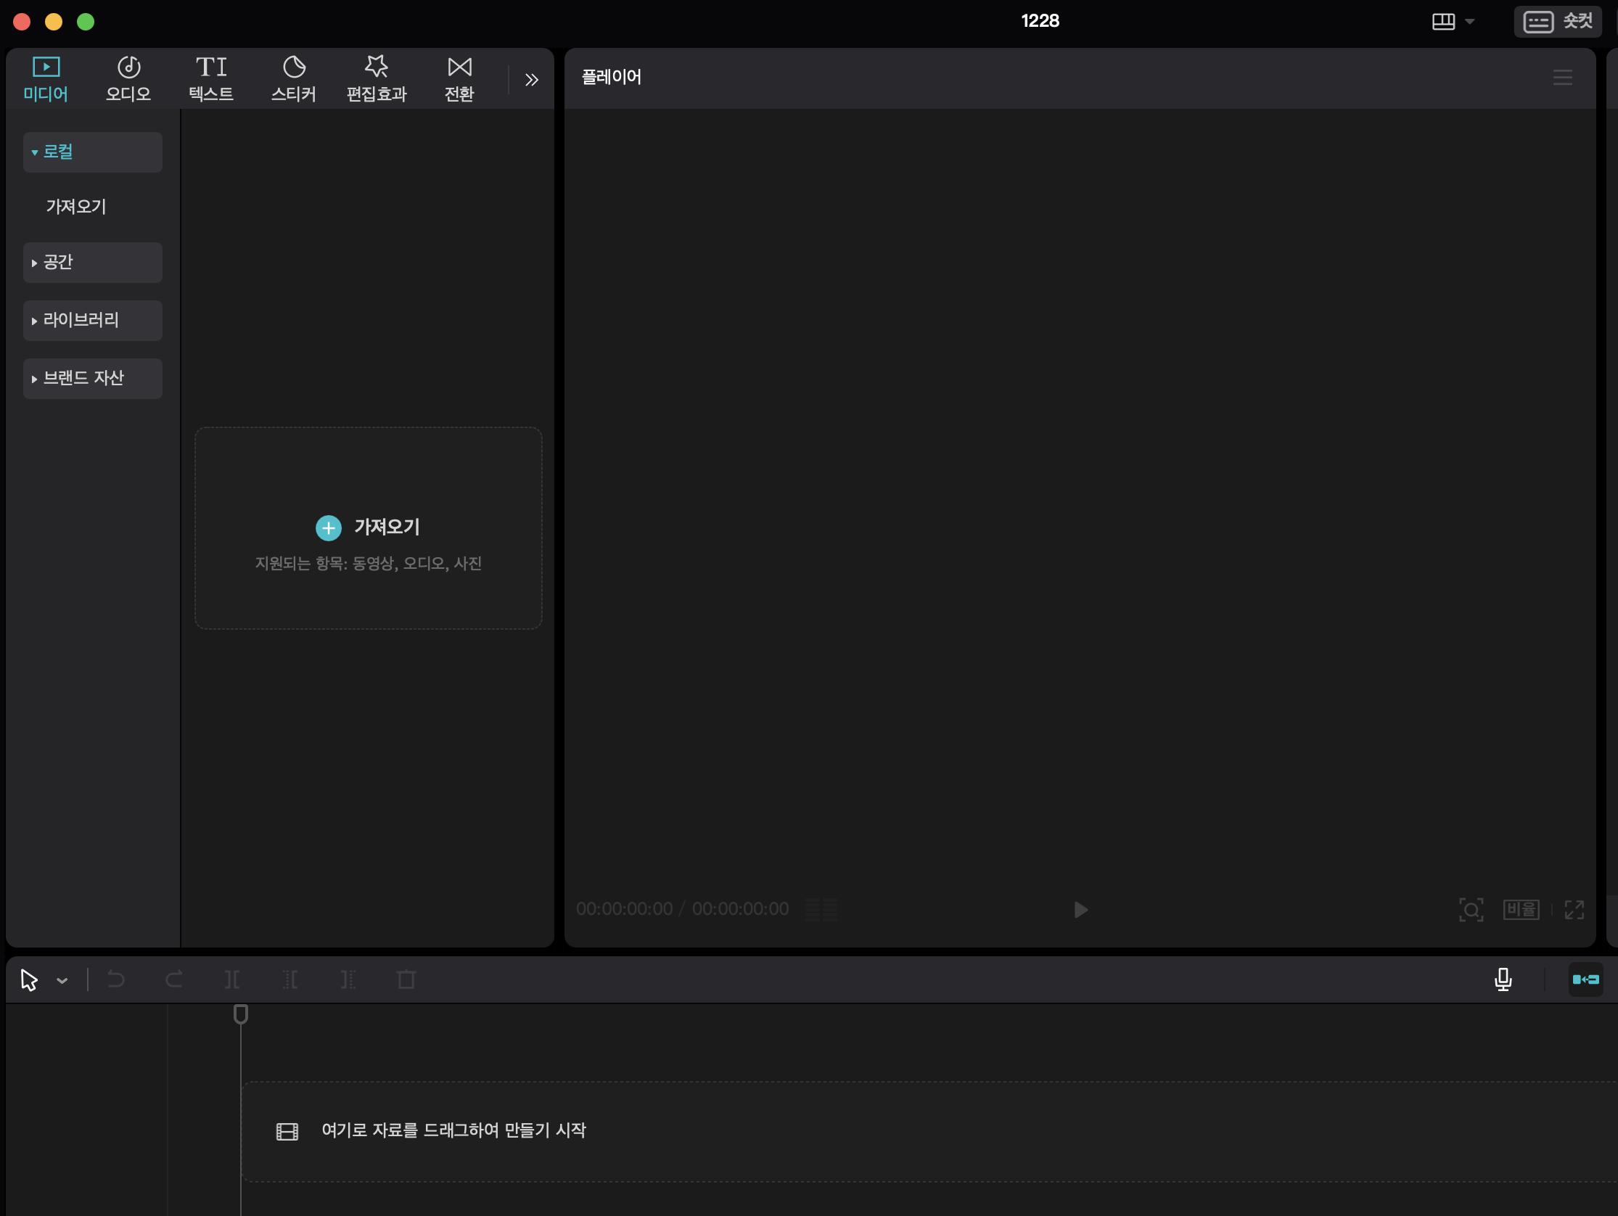Click the 숏컷 shortcuts button
Viewport: 1618px width, 1216px height.
1557,22
